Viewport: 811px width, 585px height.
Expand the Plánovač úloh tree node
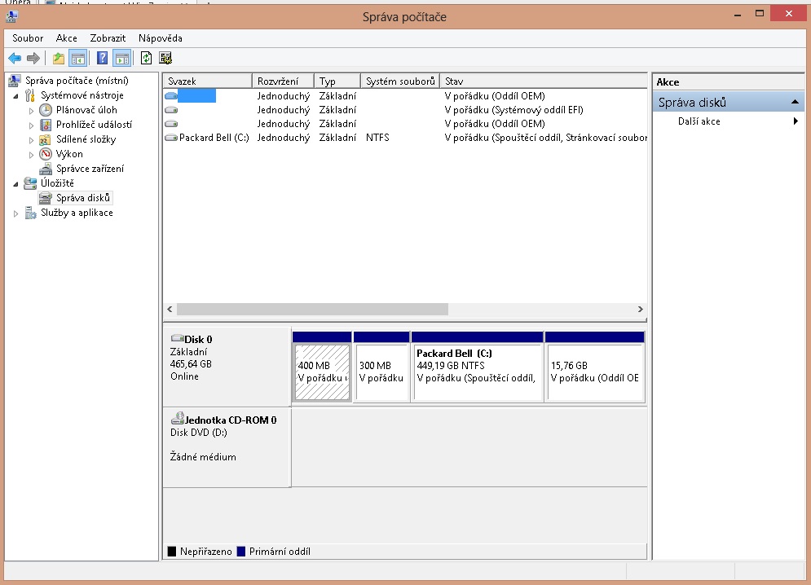tap(32, 110)
